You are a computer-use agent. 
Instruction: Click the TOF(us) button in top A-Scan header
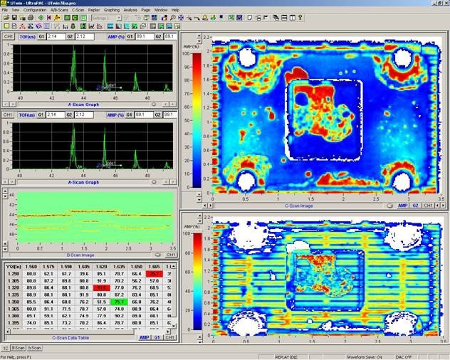click(x=28, y=36)
